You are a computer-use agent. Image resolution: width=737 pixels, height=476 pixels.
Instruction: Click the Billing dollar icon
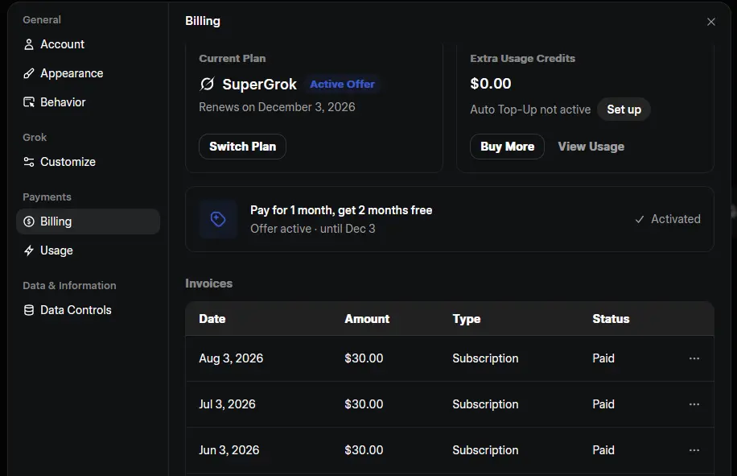tap(29, 221)
